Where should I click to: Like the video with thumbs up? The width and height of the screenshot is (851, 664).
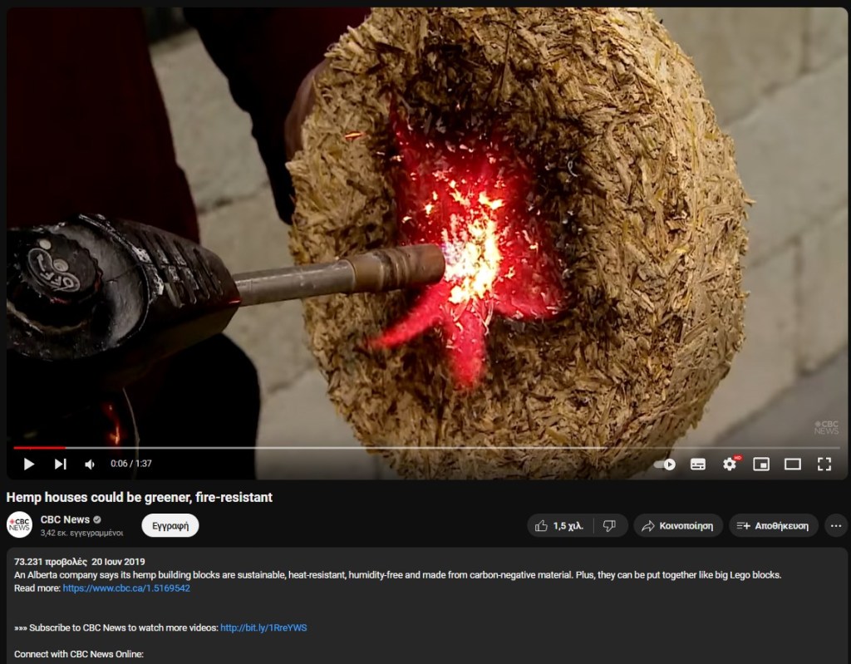point(559,526)
